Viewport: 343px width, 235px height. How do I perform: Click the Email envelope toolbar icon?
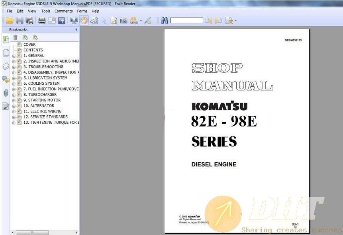coord(52,21)
